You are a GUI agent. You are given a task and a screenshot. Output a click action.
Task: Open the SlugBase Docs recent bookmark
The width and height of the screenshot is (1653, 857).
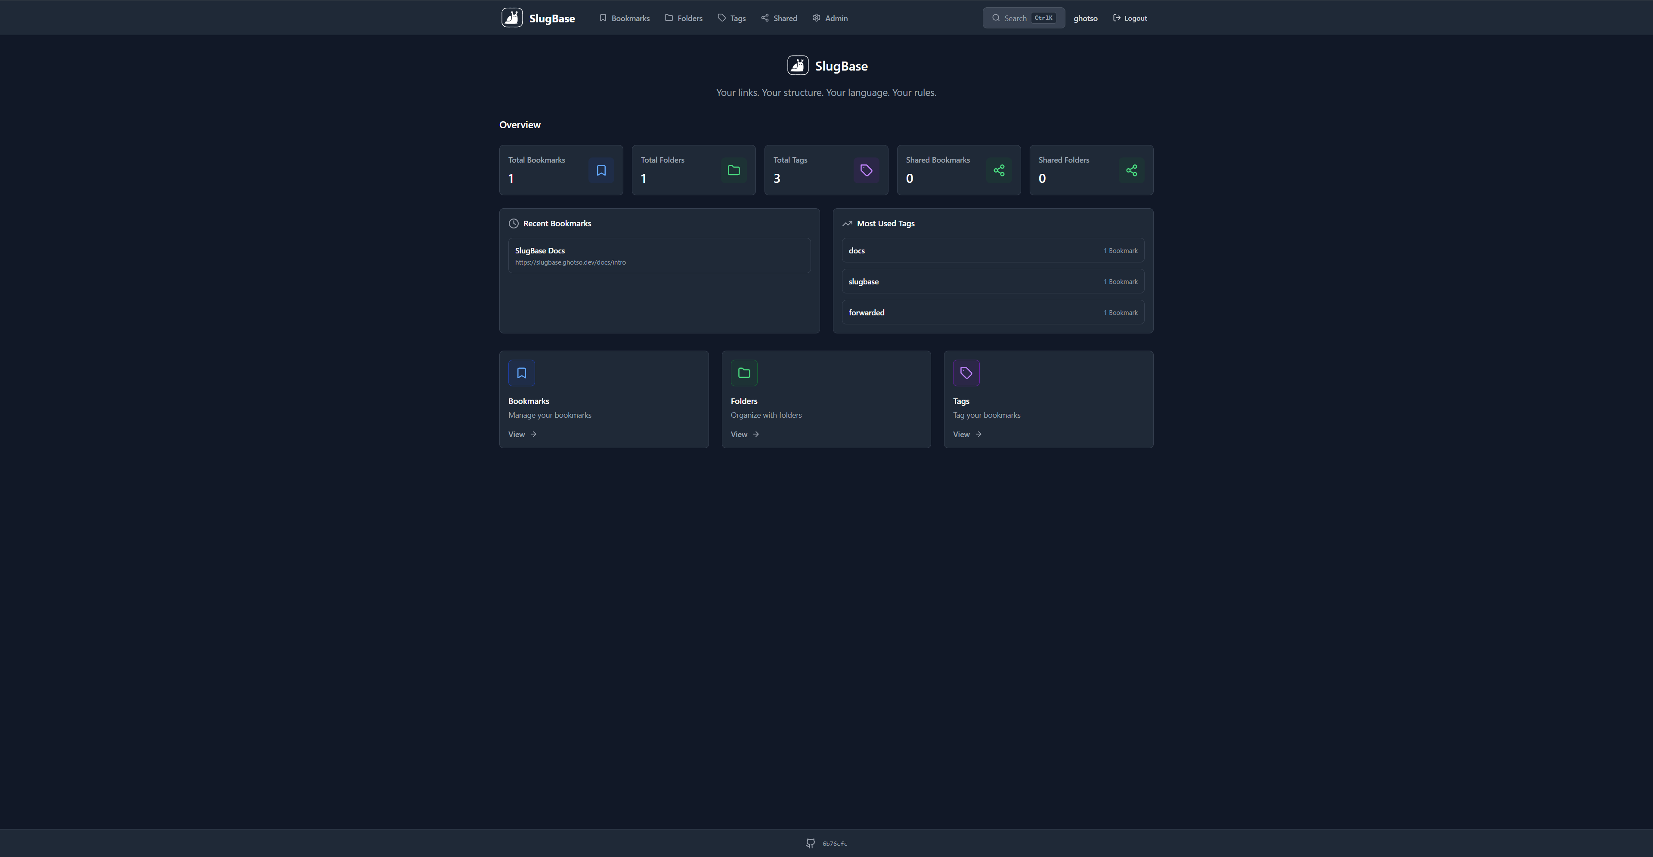[x=659, y=255]
